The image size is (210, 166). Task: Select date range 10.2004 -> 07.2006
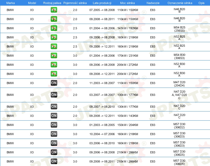[102, 134]
